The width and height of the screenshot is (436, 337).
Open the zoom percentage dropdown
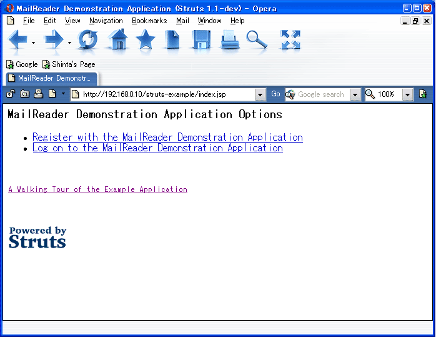point(408,94)
